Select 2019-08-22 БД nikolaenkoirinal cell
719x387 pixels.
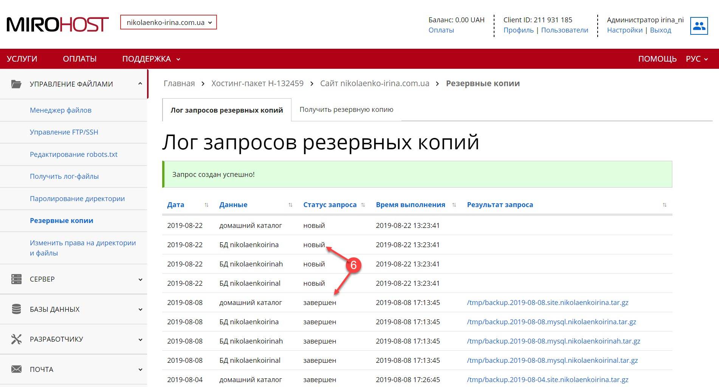click(x=250, y=283)
